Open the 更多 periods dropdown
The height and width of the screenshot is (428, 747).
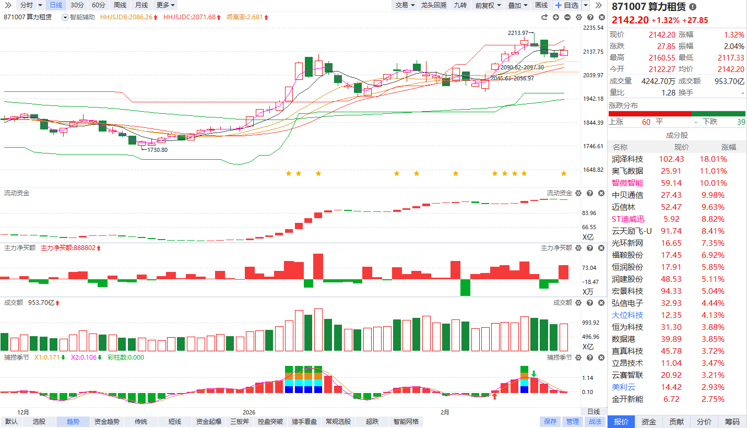[x=165, y=5]
